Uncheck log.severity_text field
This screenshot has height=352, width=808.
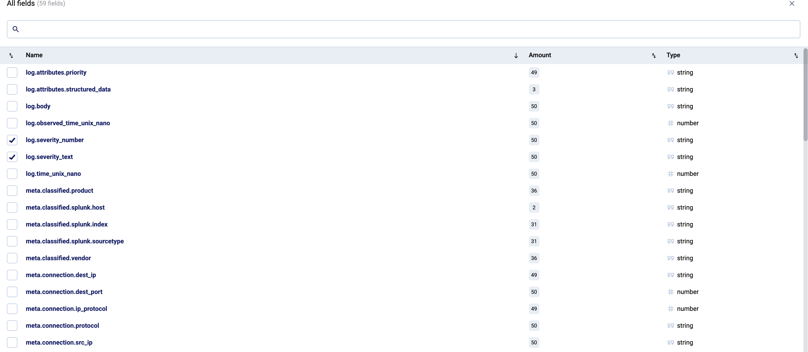(12, 157)
